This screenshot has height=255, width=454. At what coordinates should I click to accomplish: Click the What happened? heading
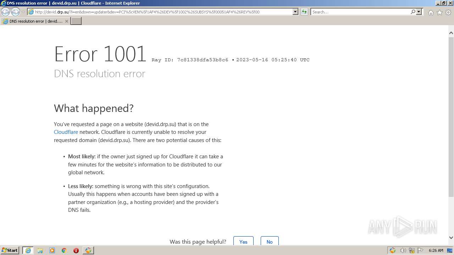pos(94,108)
